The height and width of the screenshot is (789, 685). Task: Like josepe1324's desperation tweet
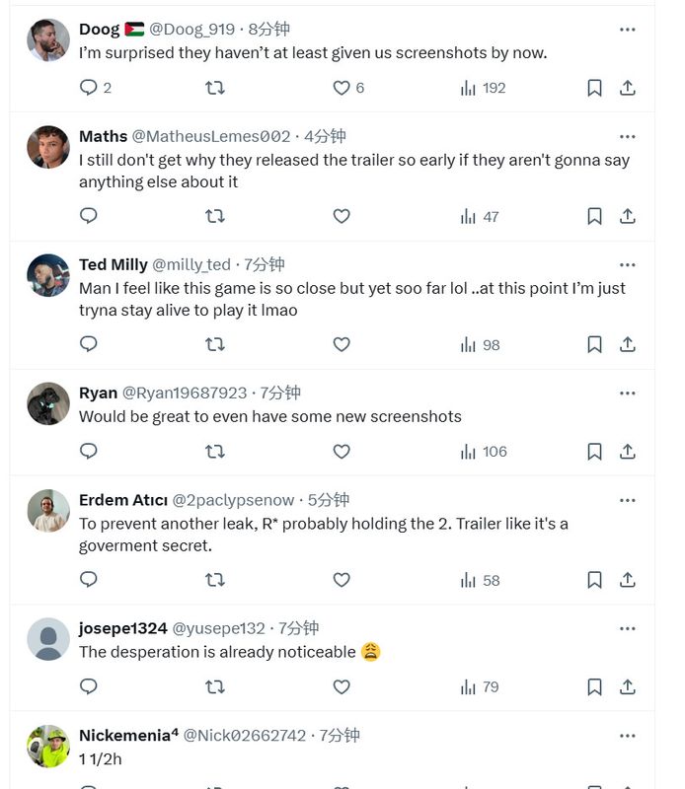[342, 686]
